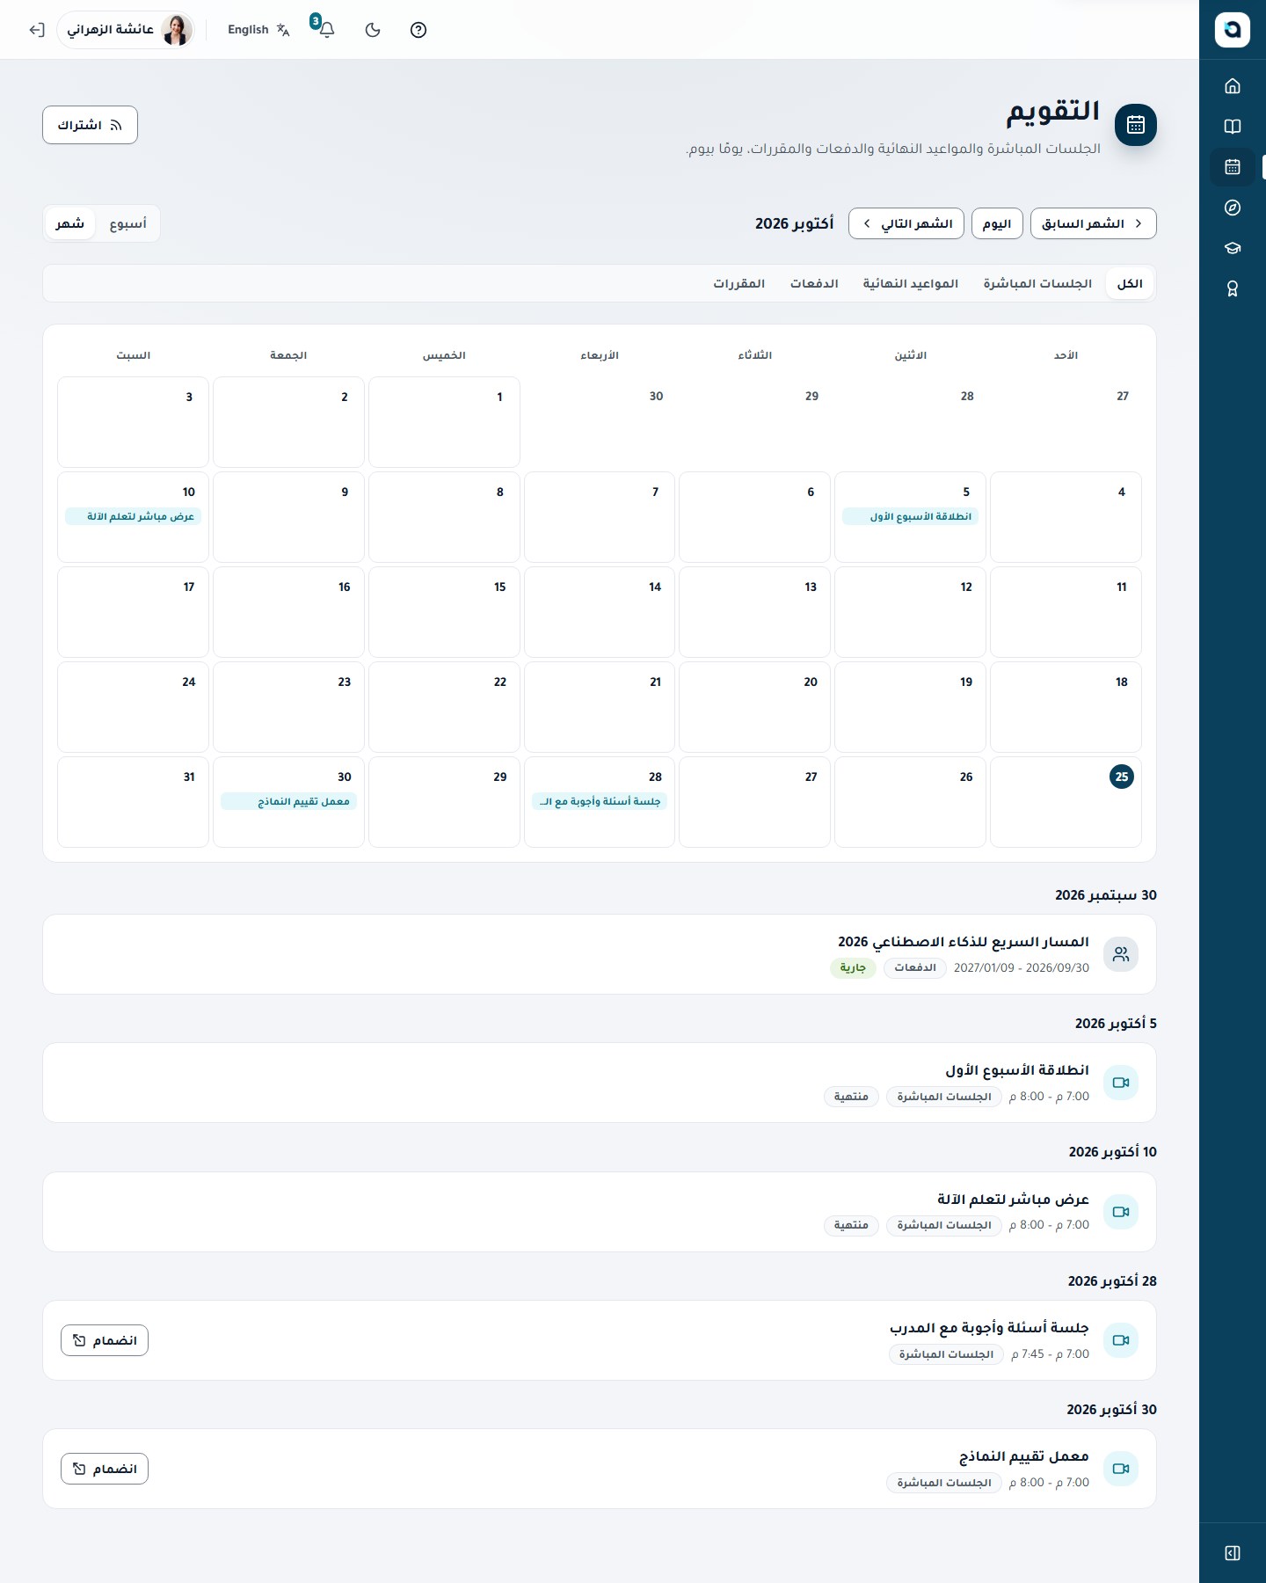Image resolution: width=1266 pixels, height=1583 pixels.
Task: Open the graduation cap icon in sidebar
Action: coord(1233,247)
